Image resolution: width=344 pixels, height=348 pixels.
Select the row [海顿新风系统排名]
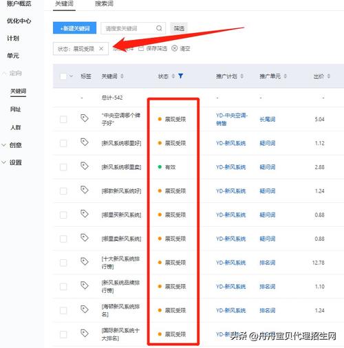(63, 310)
